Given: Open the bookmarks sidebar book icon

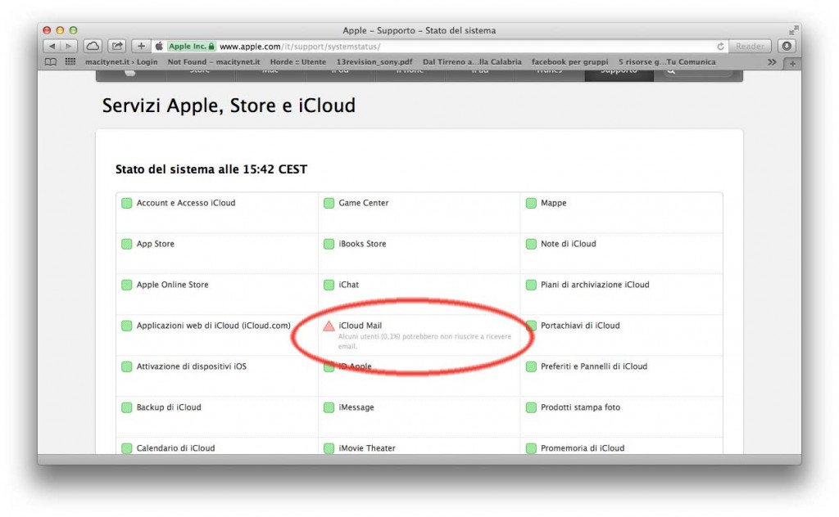Looking at the screenshot, I should (x=52, y=61).
